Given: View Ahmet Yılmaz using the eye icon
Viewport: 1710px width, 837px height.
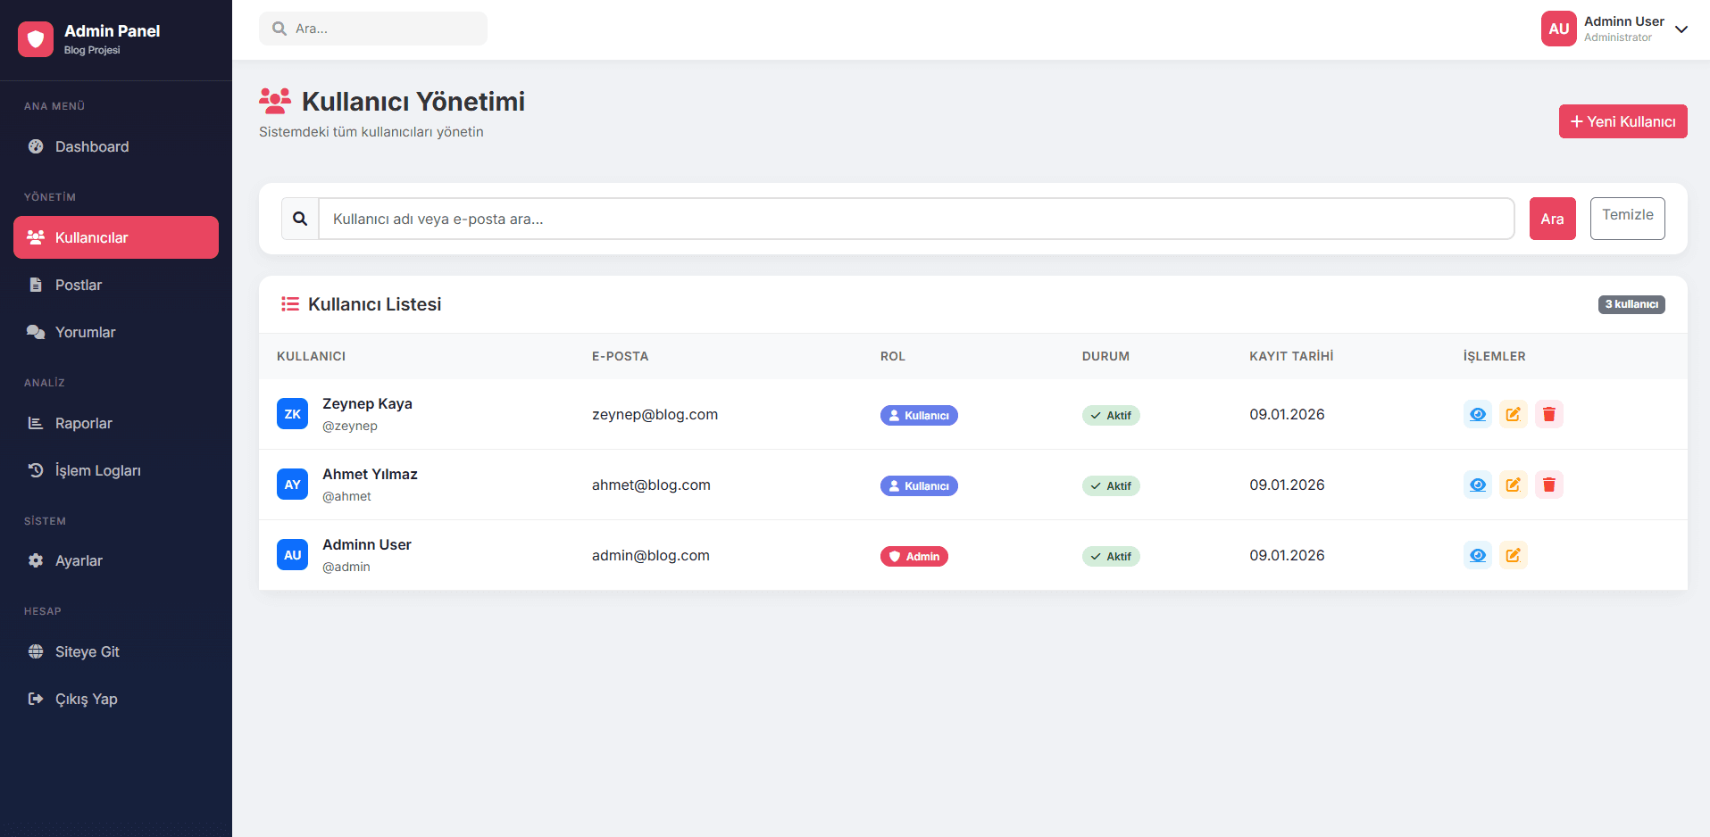Looking at the screenshot, I should click(1478, 485).
